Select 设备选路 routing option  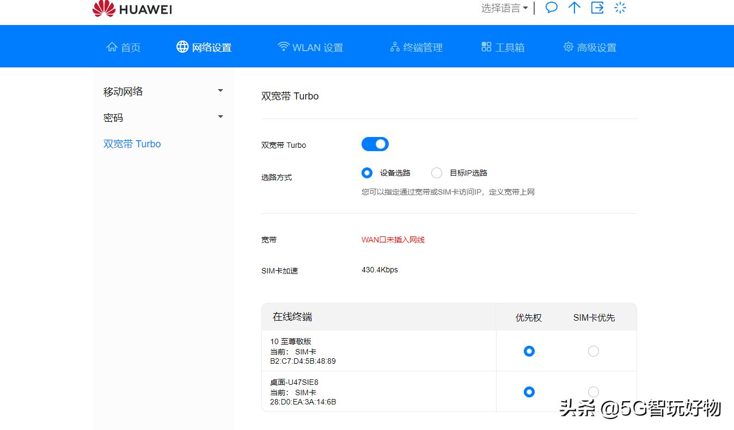point(367,173)
